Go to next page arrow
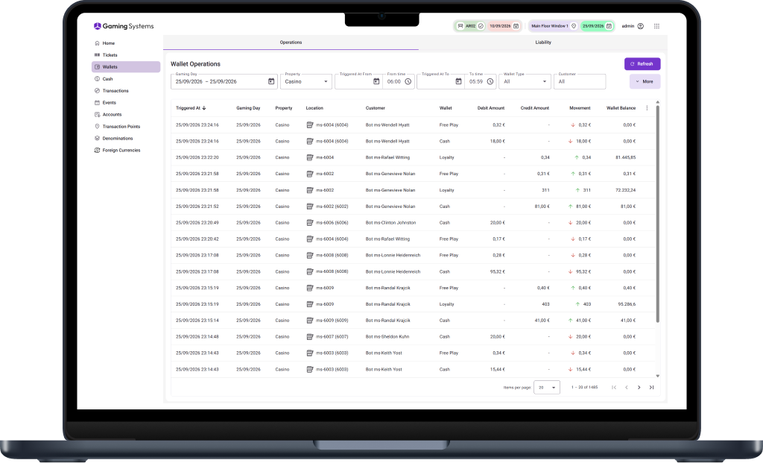 [639, 388]
